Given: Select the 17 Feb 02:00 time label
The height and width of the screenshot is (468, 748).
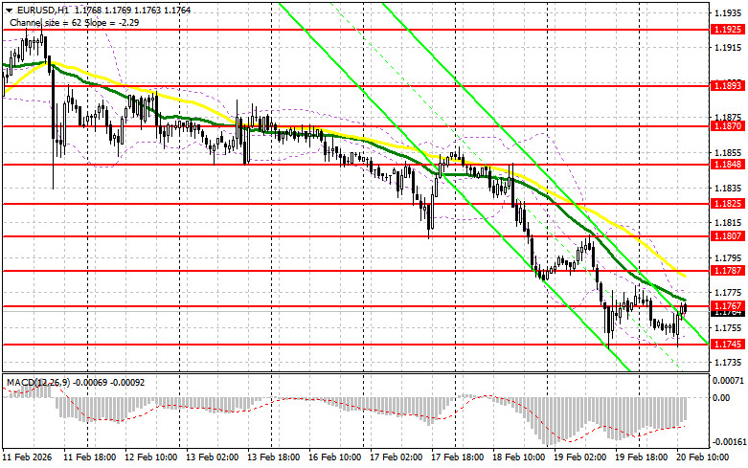Looking at the screenshot, I should click(x=397, y=457).
